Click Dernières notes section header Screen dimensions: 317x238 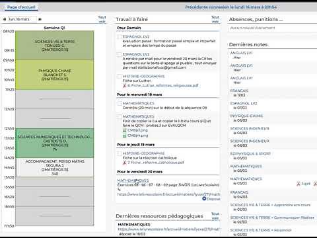coord(248,44)
